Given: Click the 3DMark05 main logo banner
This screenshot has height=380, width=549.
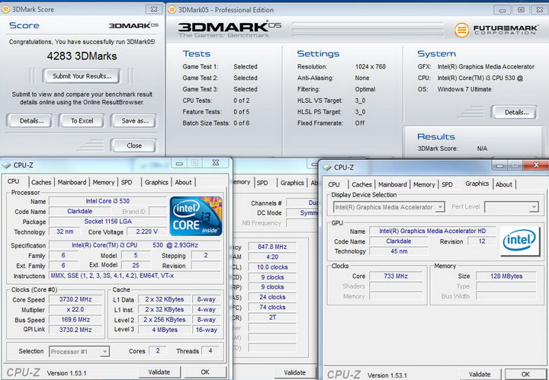Looking at the screenshot, I should point(230,30).
